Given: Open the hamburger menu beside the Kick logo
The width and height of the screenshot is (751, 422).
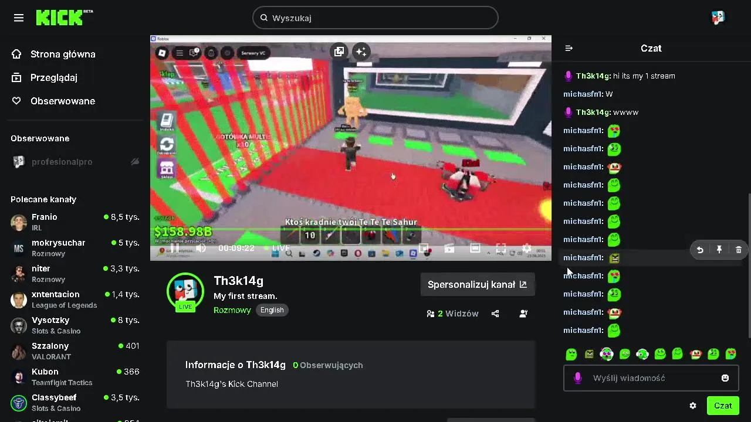Looking at the screenshot, I should (x=19, y=18).
